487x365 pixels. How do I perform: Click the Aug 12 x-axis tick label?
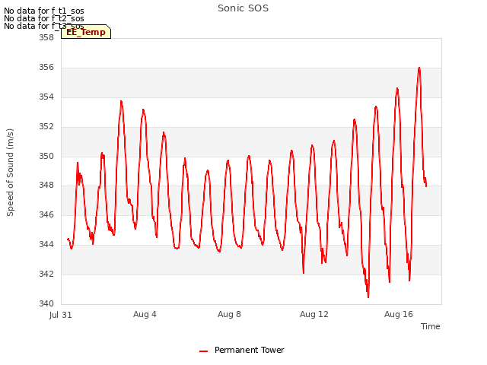point(314,314)
